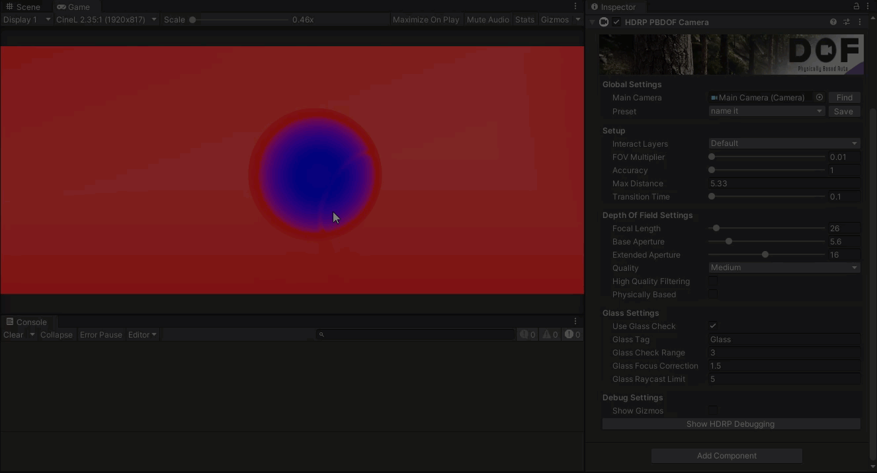Disable the Use Glass Check checkbox

(713, 326)
